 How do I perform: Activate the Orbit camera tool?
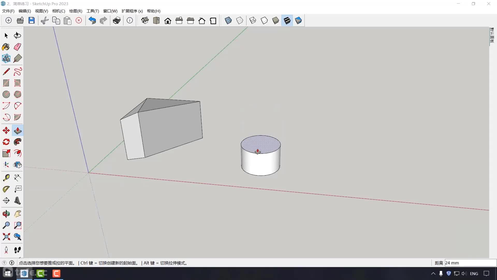point(6,214)
